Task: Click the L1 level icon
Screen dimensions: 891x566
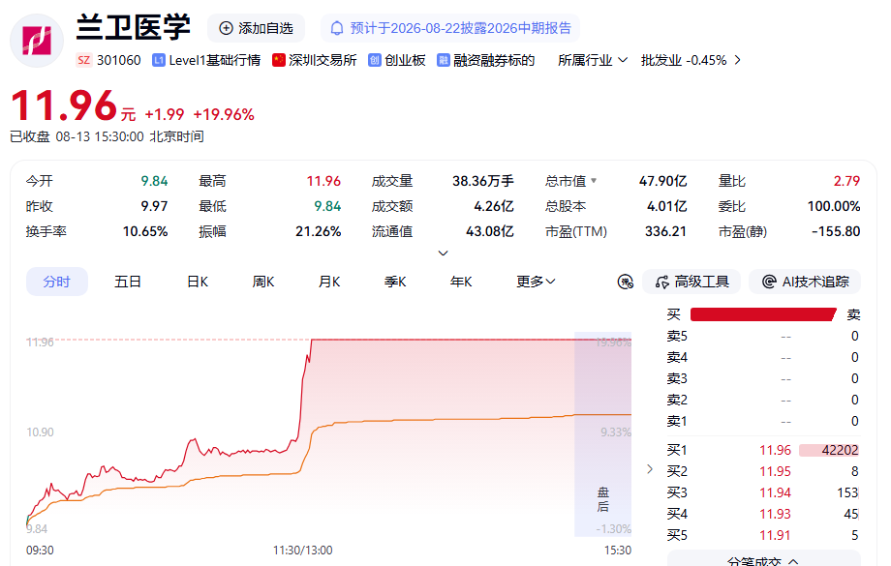Action: click(159, 60)
